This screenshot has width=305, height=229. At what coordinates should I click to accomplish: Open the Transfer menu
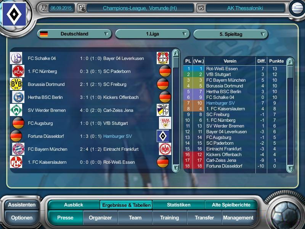tap(204, 218)
